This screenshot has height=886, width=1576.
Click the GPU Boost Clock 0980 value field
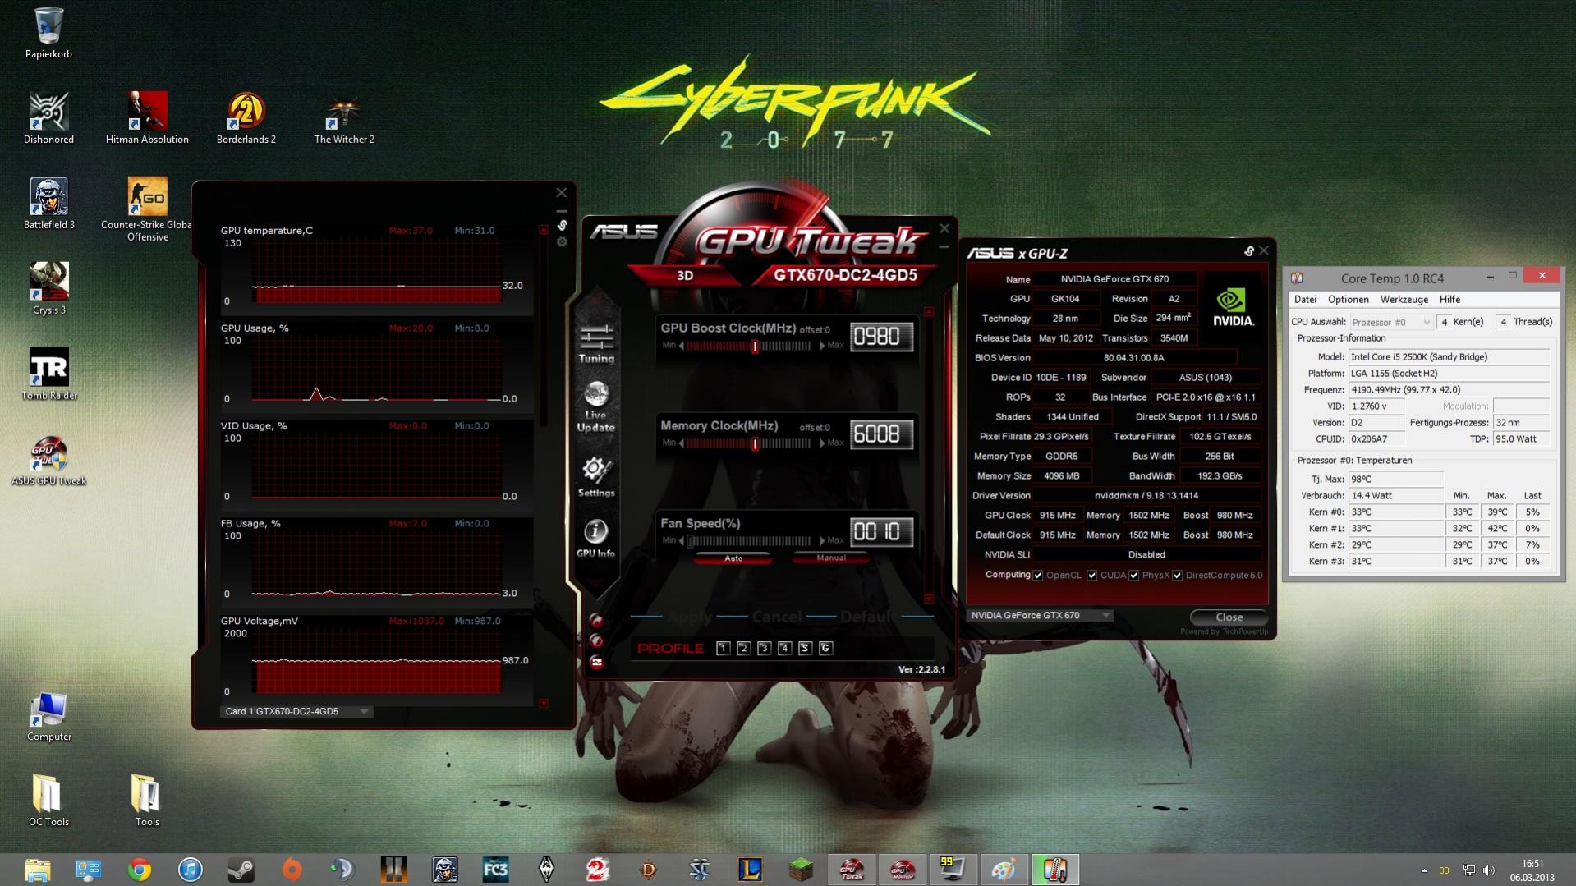[881, 337]
